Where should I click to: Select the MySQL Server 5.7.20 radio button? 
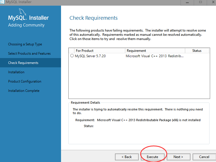(72, 56)
